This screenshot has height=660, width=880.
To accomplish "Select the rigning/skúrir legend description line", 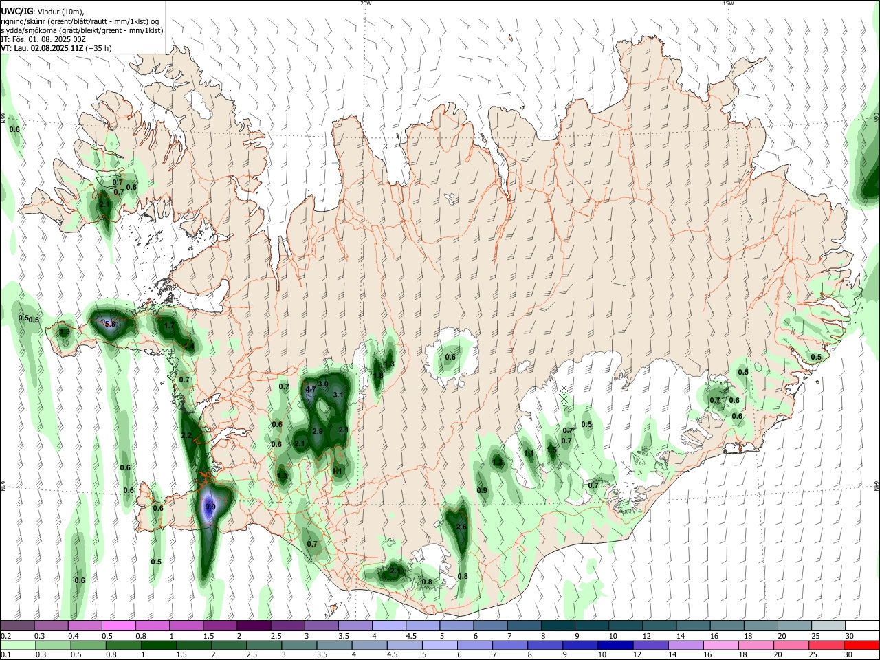I will click(x=80, y=21).
